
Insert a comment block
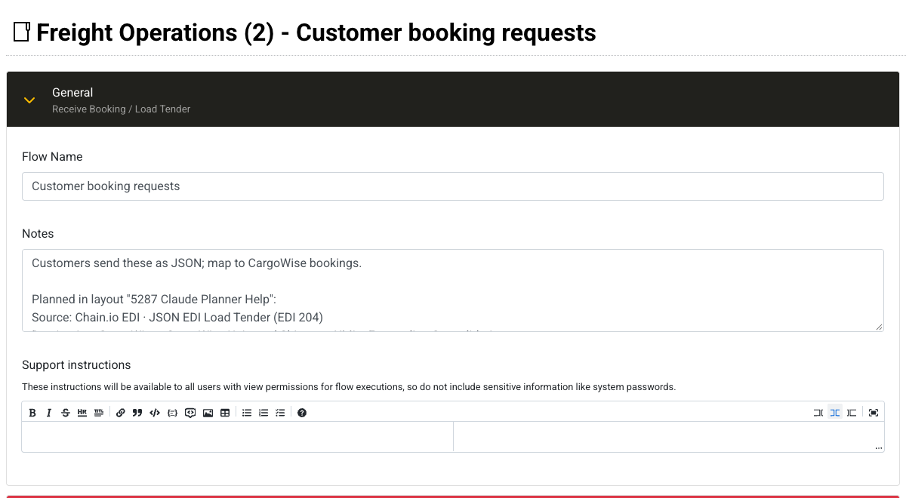(x=190, y=413)
